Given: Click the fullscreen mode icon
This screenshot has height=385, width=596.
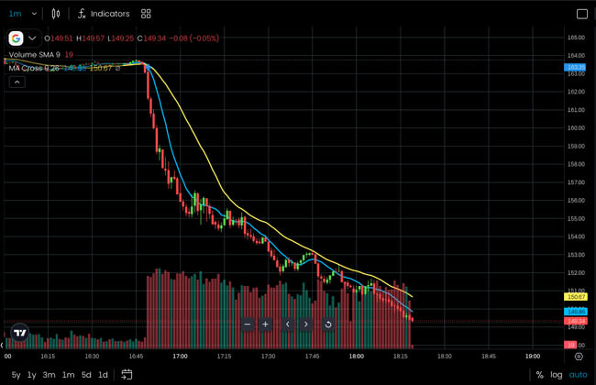Looking at the screenshot, I should click(x=581, y=14).
